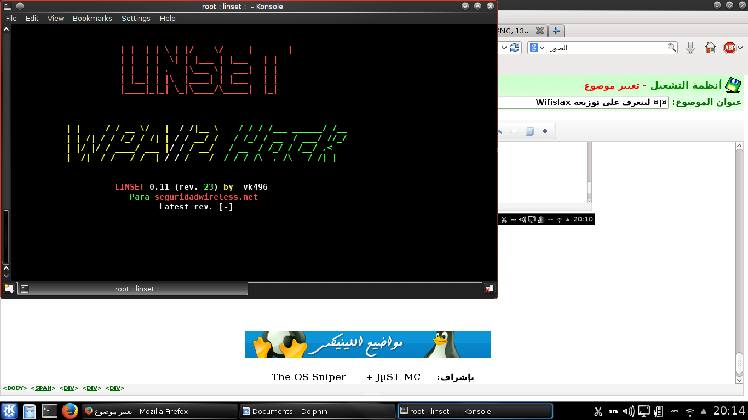
Task: Click the wifi network tray icon
Action: 690,411
